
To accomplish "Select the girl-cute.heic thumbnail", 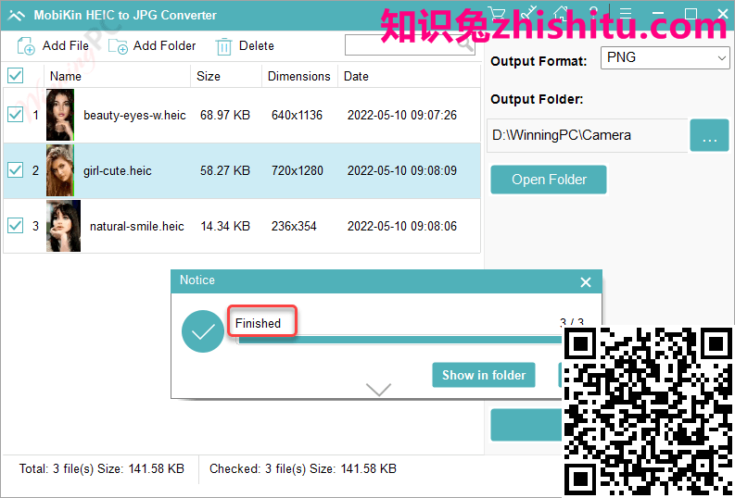I will pyautogui.click(x=60, y=170).
